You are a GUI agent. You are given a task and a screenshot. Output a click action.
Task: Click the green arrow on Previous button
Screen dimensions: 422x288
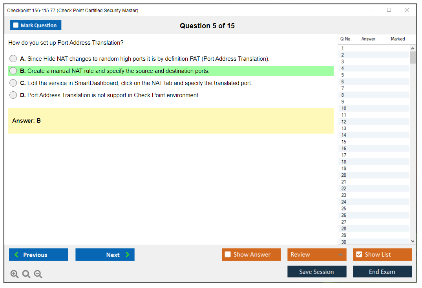(16, 255)
